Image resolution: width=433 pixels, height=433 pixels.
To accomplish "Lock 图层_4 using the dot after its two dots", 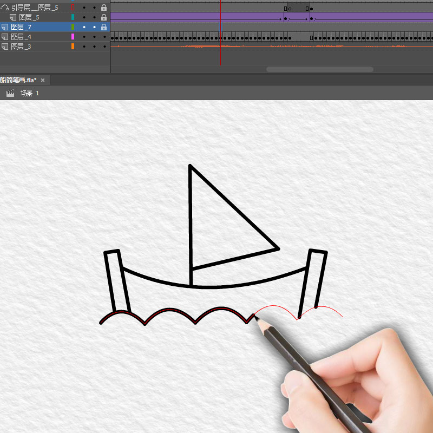I will 104,37.
